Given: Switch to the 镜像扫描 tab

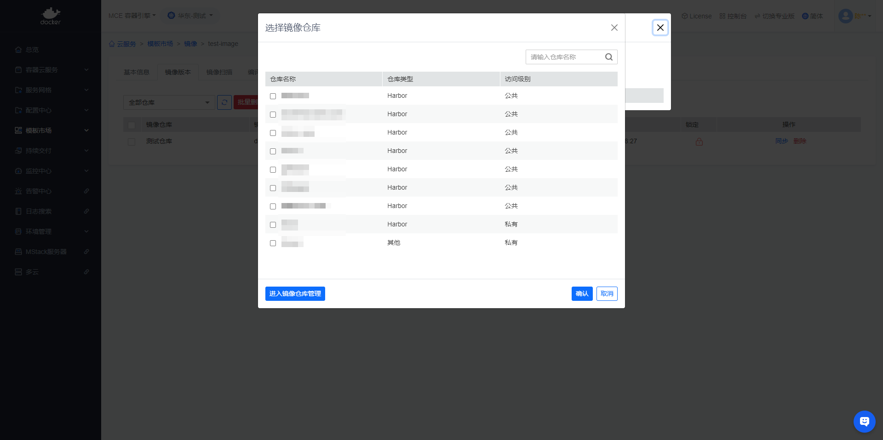Looking at the screenshot, I should (x=219, y=72).
